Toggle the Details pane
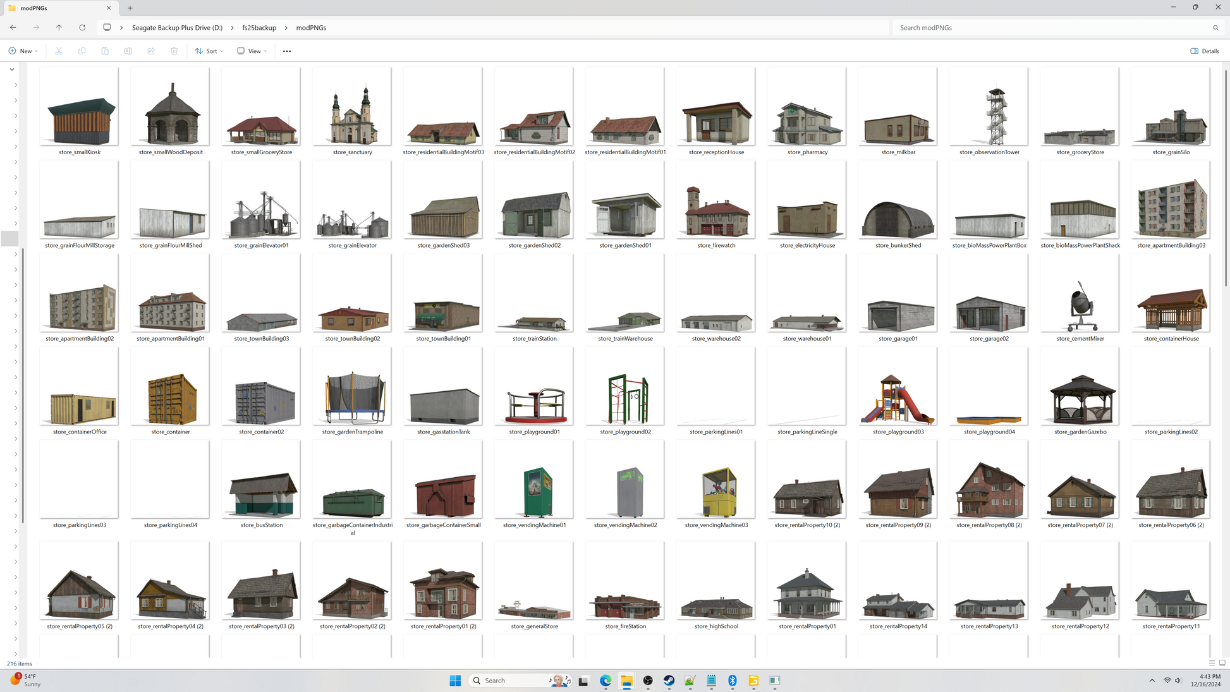 [x=1205, y=51]
